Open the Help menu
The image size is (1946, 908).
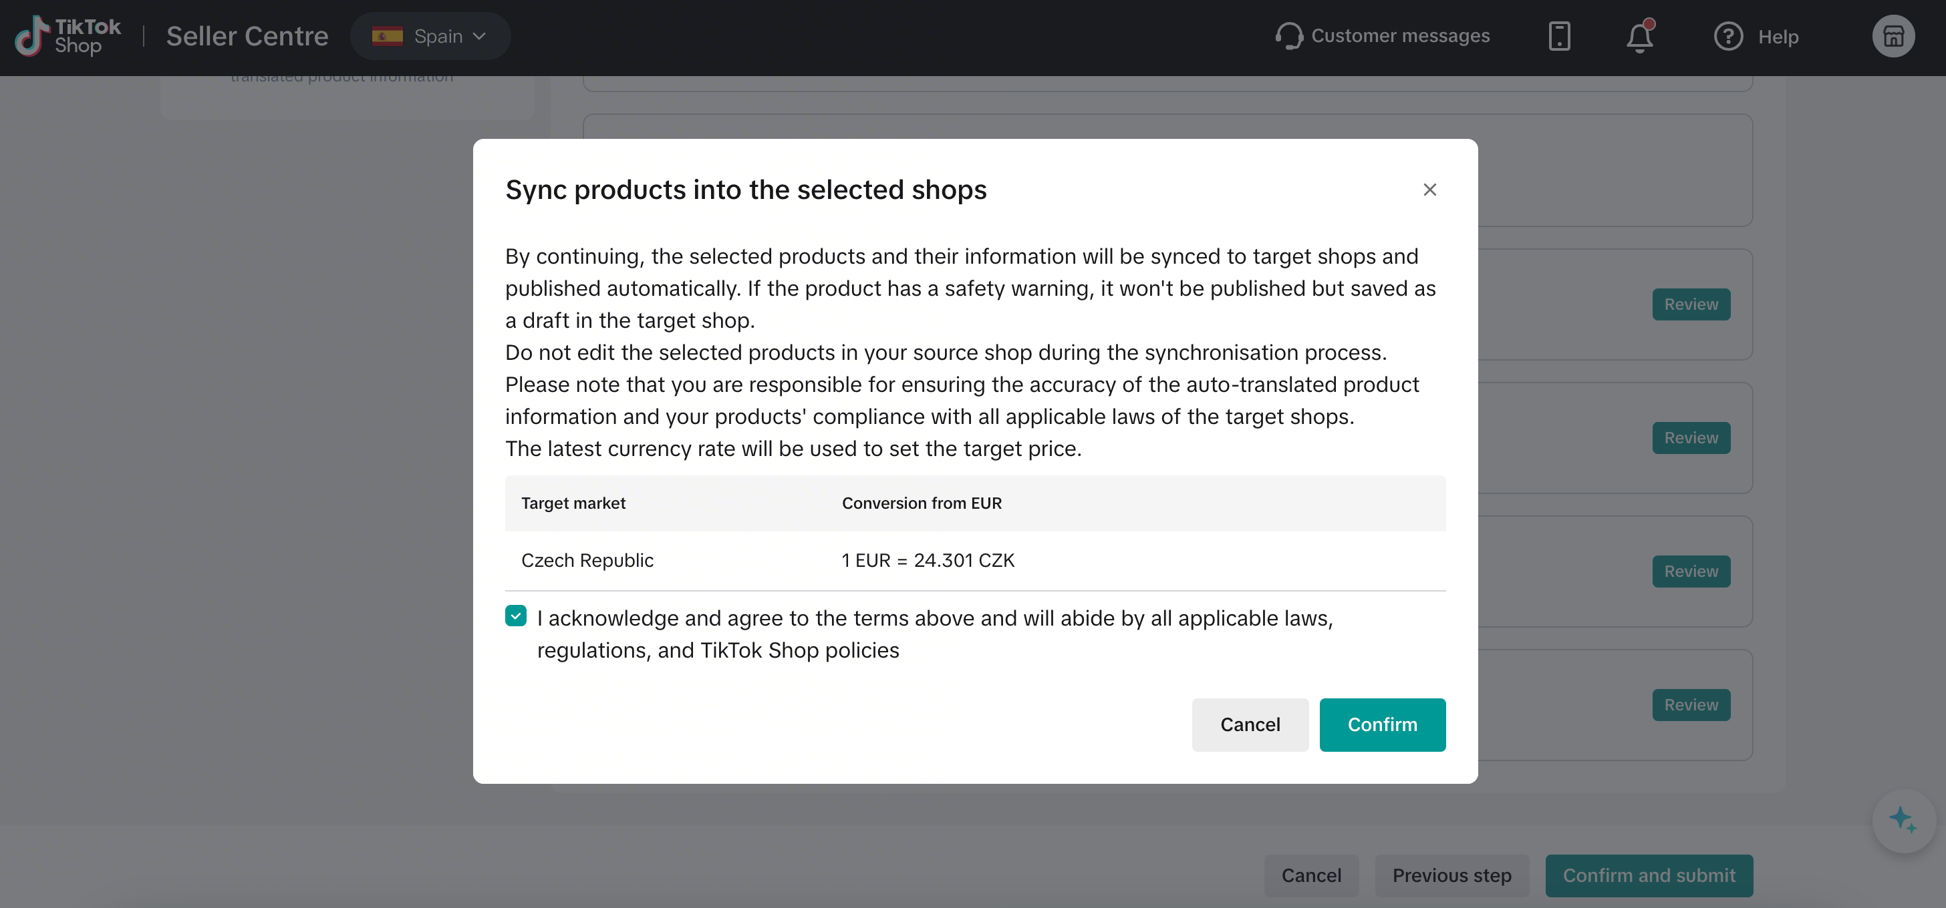point(1756,36)
